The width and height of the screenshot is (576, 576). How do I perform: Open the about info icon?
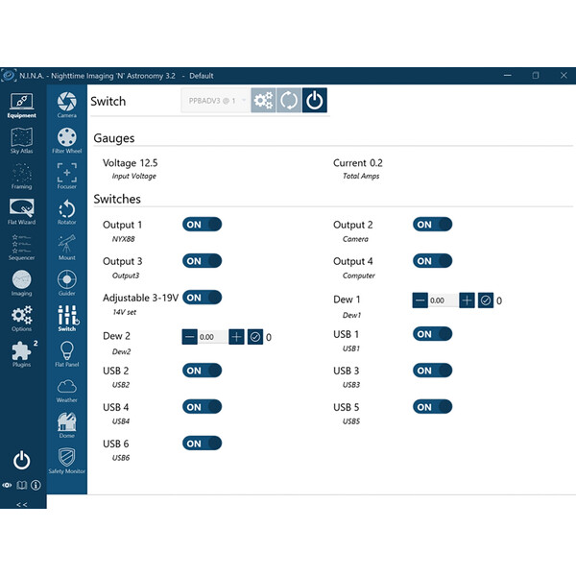[x=36, y=485]
